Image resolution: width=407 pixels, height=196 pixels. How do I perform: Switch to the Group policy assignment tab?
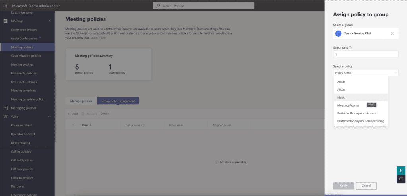click(118, 101)
